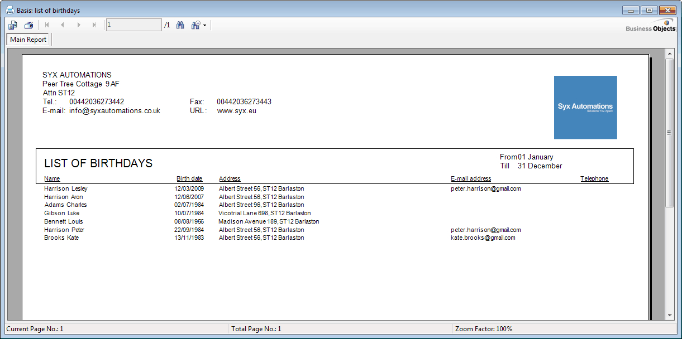This screenshot has height=339, width=682.
Task: Click the Syx Automations logo image
Action: tap(585, 107)
